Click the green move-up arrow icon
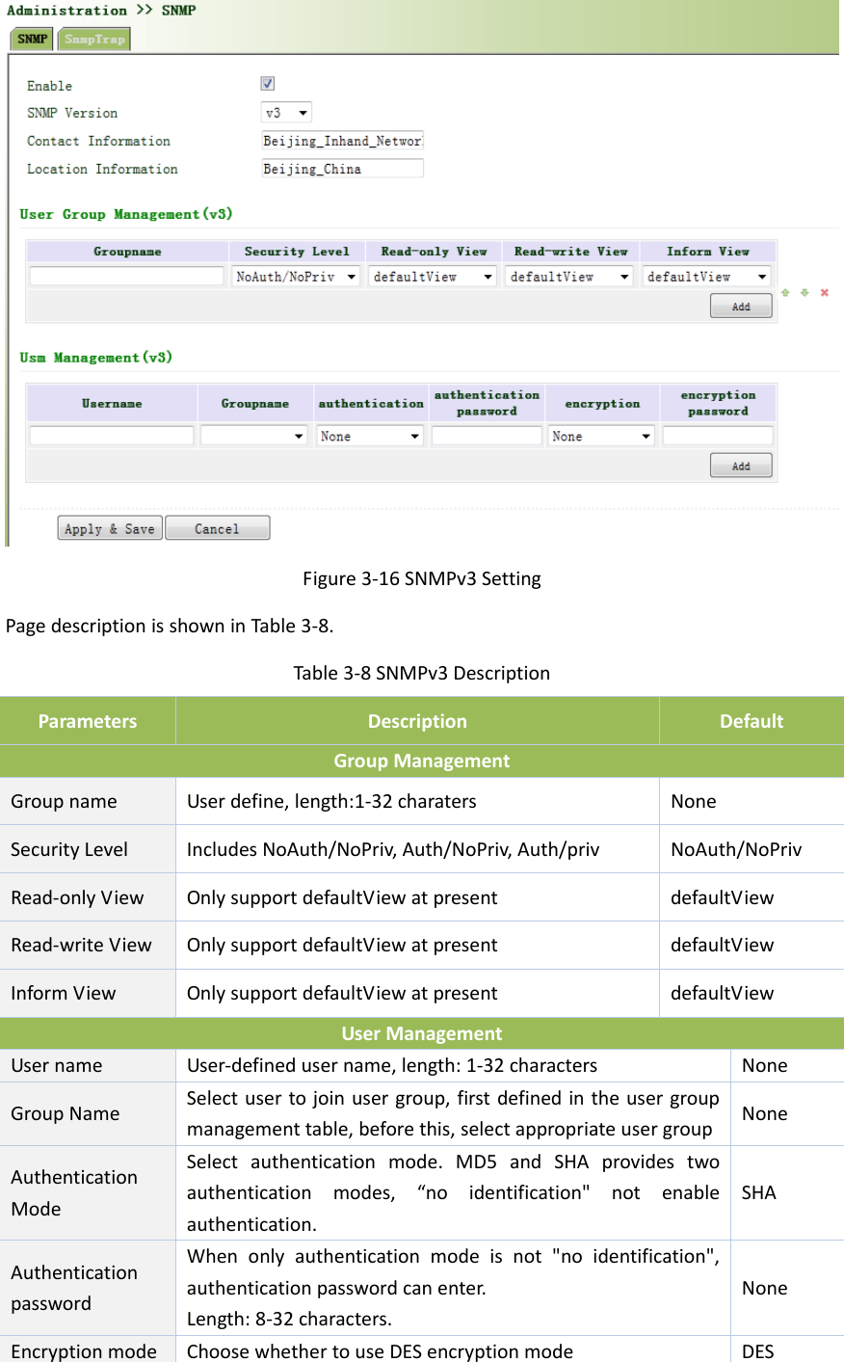This screenshot has width=844, height=1362. coord(785,292)
